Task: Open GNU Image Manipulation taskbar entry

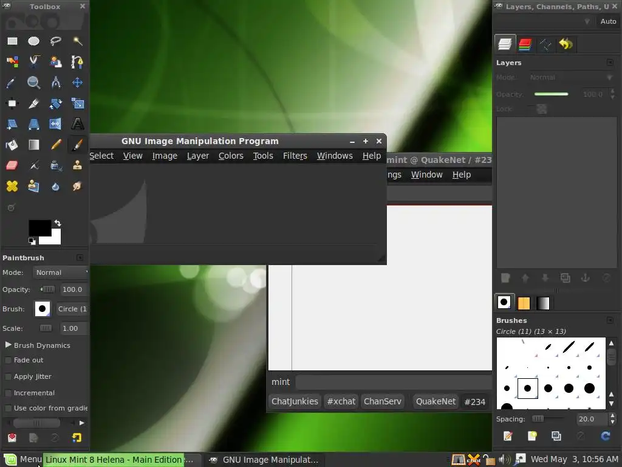Action: tap(264, 460)
